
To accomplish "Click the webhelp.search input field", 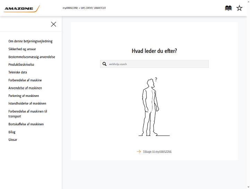I will (x=154, y=64).
